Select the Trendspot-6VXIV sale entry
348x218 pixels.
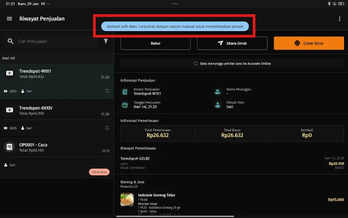click(57, 118)
